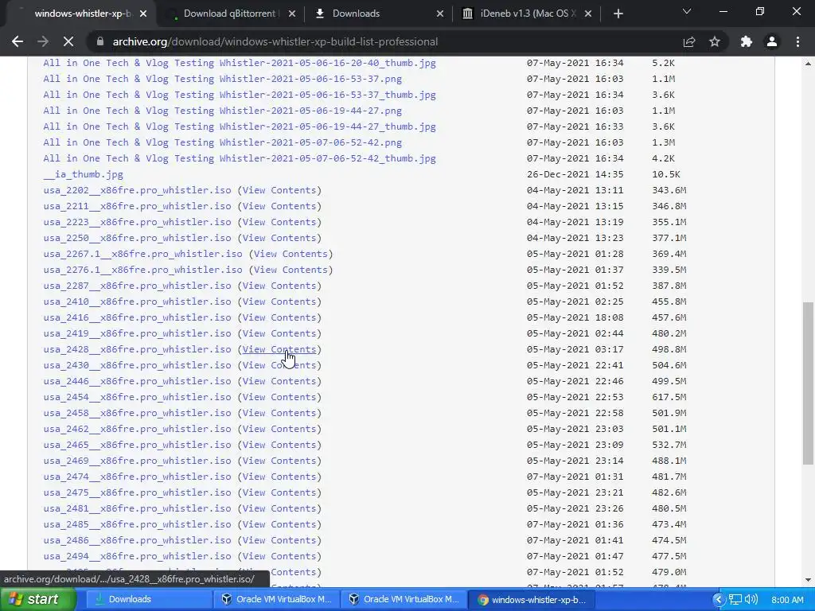Download usa_2428 whistler iso
The image size is (815, 611).
click(x=137, y=350)
